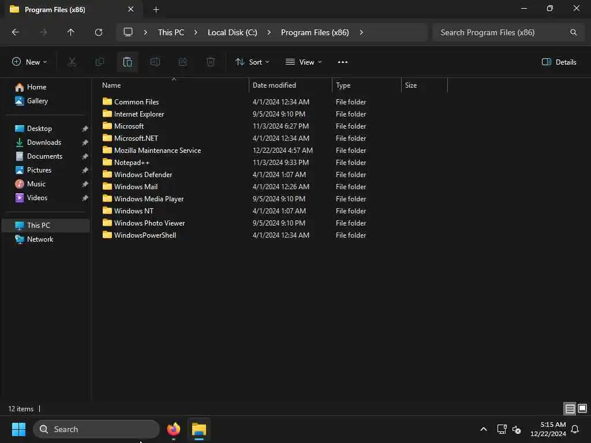Open the See more ellipsis menu
This screenshot has height=443, width=591.
343,62
